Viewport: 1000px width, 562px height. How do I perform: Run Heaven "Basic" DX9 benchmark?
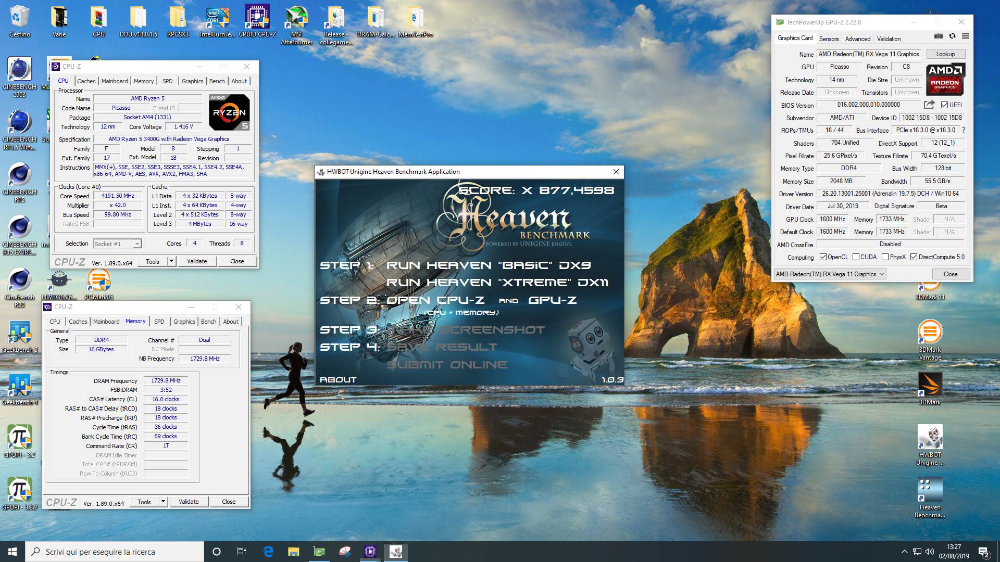coord(489,265)
